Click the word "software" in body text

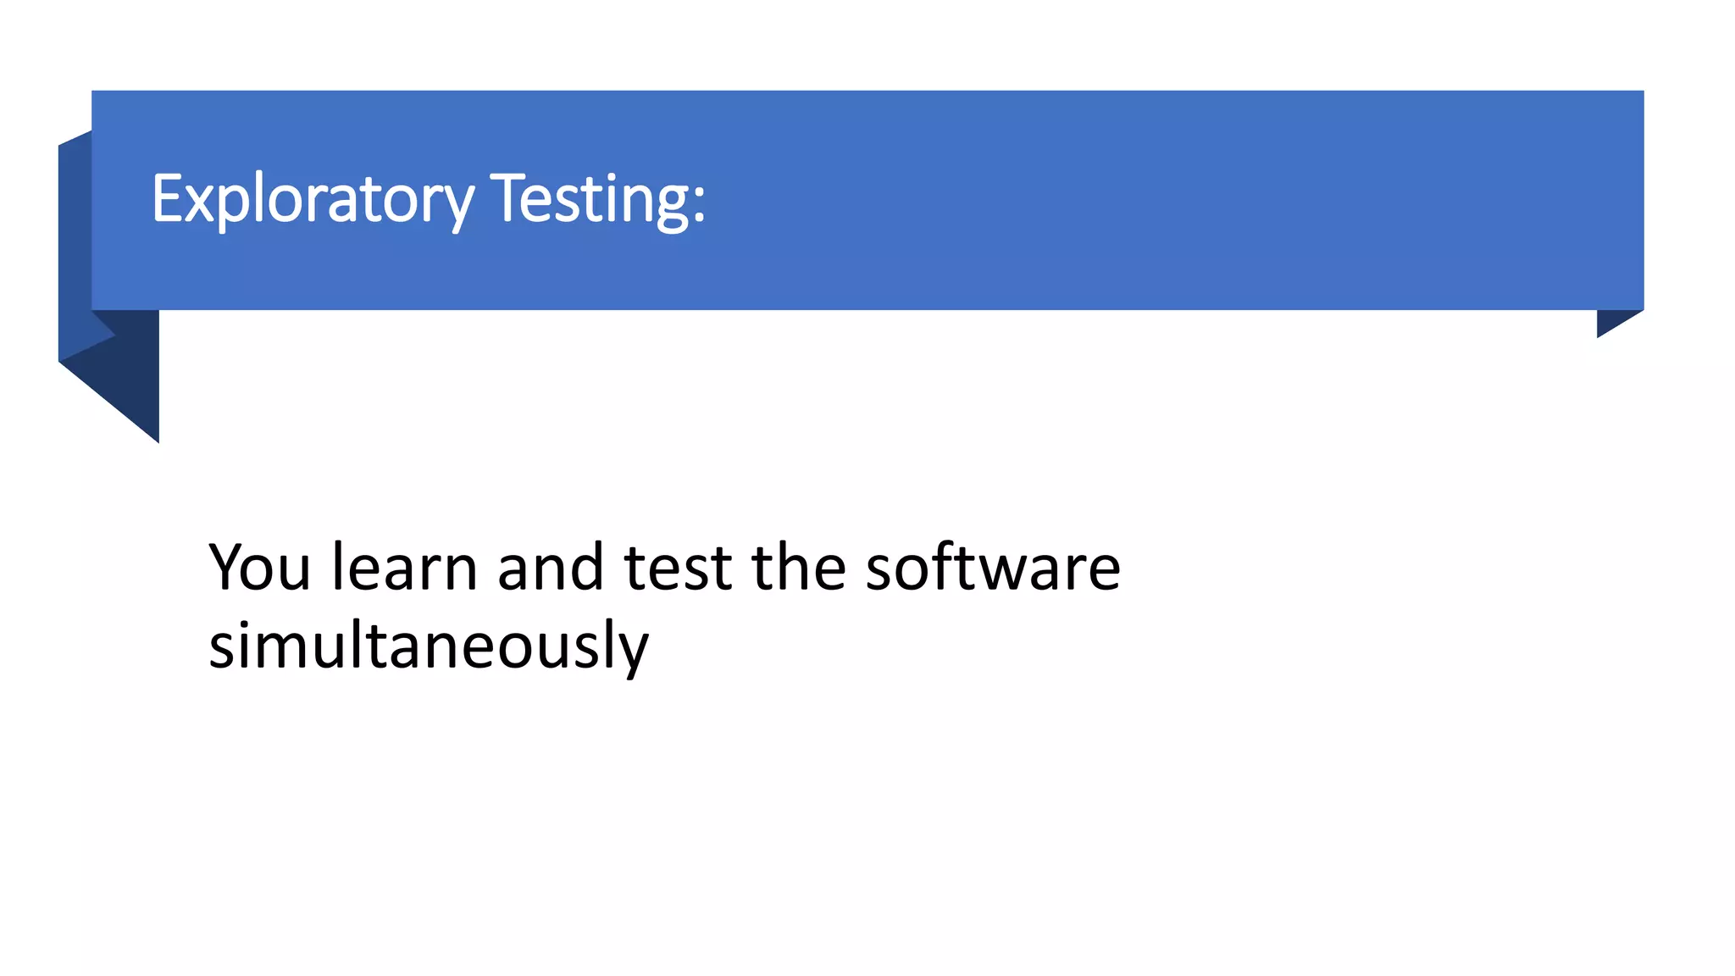(993, 567)
